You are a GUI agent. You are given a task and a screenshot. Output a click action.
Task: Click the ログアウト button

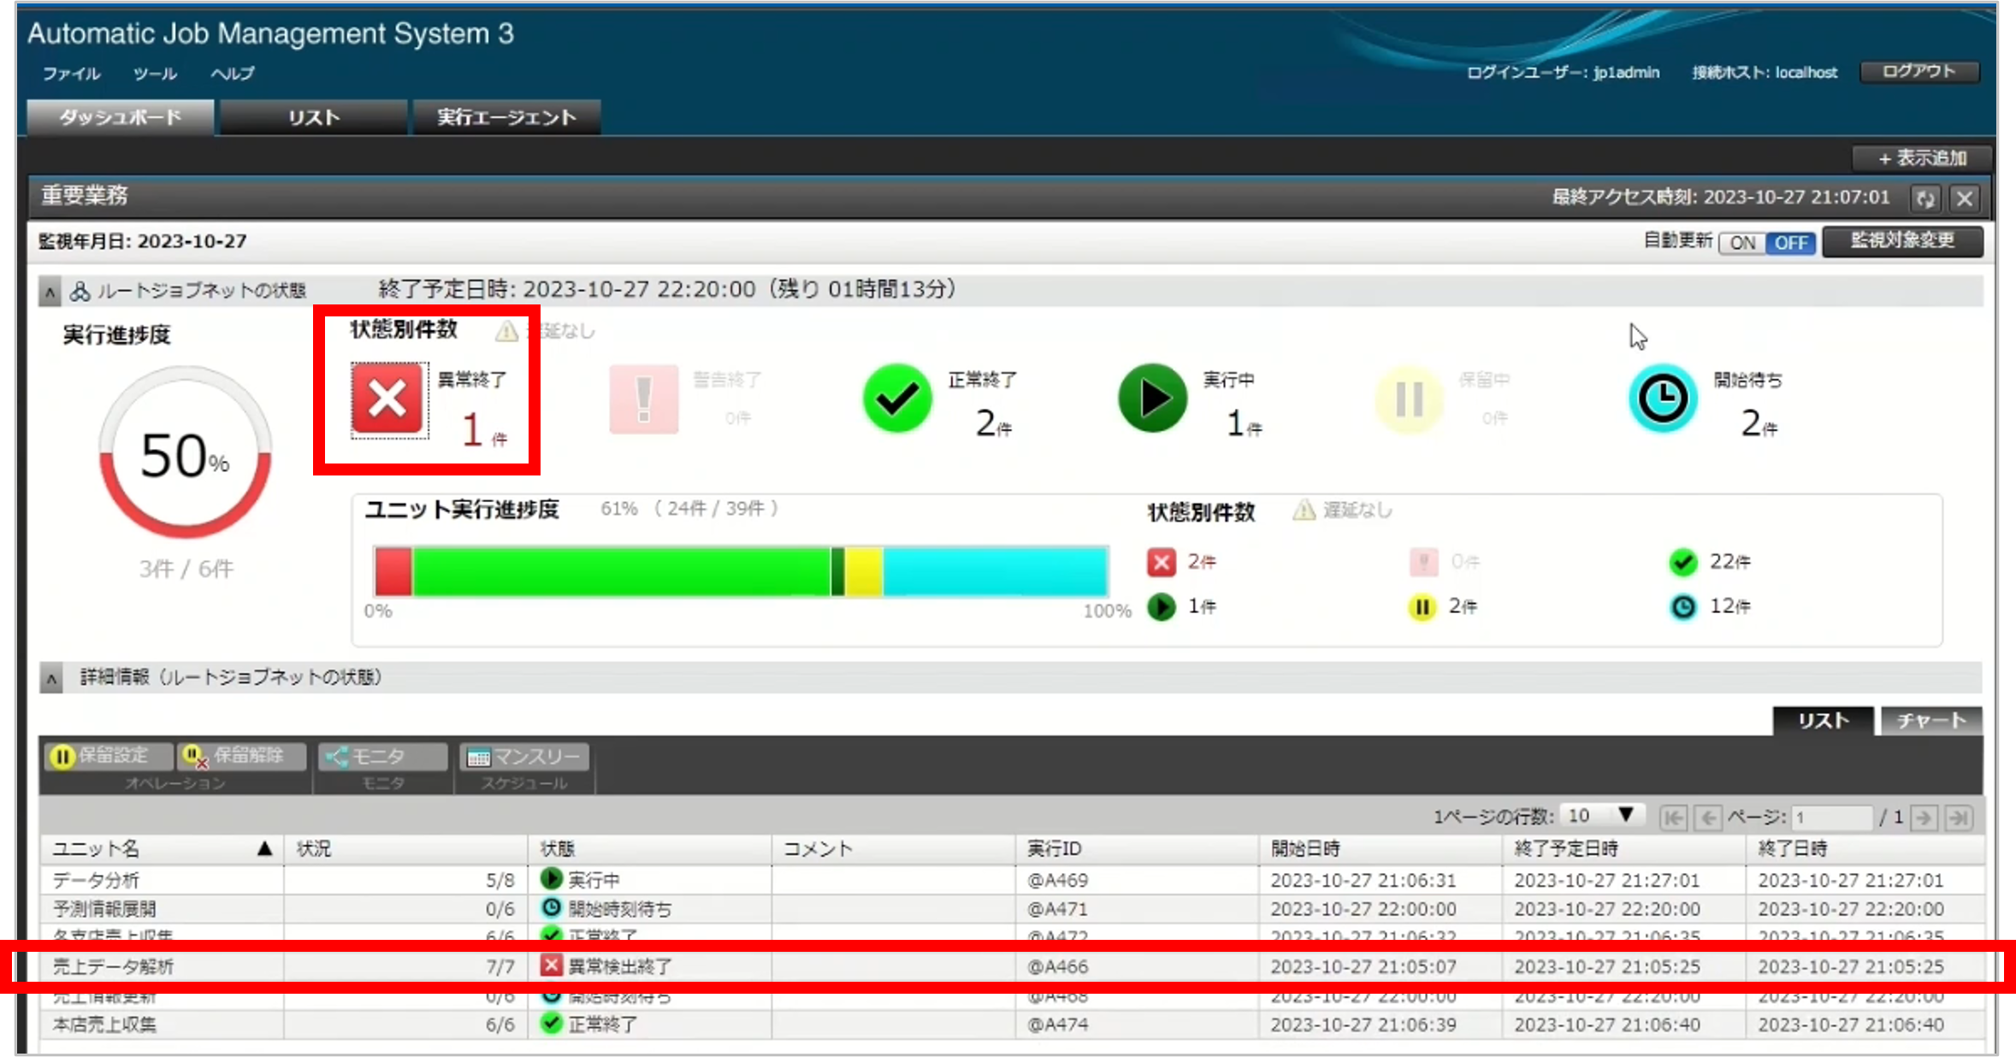1919,72
